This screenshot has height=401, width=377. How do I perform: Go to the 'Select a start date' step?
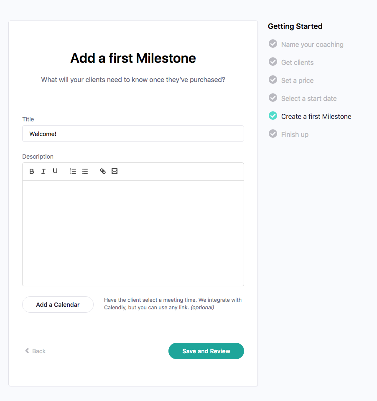point(309,98)
